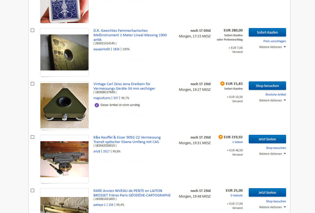The width and height of the screenshot is (315, 213).
Task: Open the Preis vorschlagen link
Action: pos(274,41)
